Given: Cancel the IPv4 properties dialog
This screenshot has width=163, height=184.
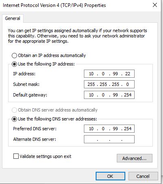Looking at the screenshot, I should [x=143, y=176].
